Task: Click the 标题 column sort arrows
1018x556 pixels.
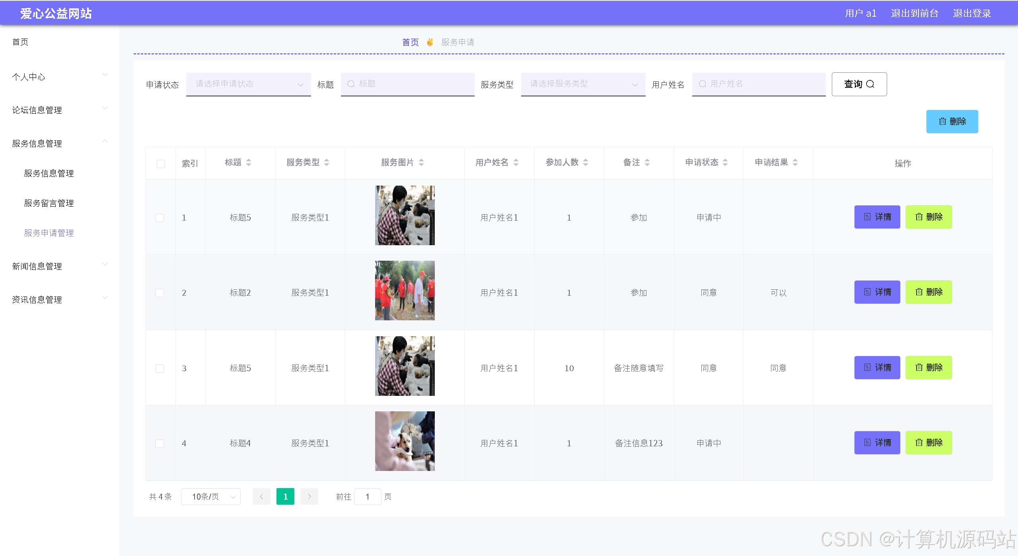Action: [249, 163]
